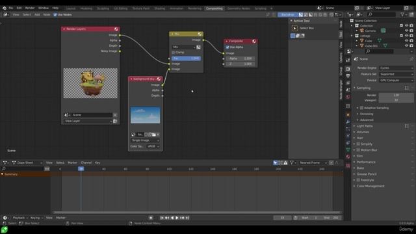Open the Feature Set dropdown
416x234 pixels.
[x=396, y=74]
